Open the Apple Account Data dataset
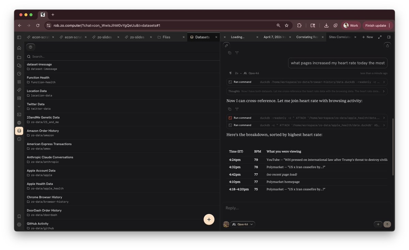Screen dimensions: 409x250 122,173
